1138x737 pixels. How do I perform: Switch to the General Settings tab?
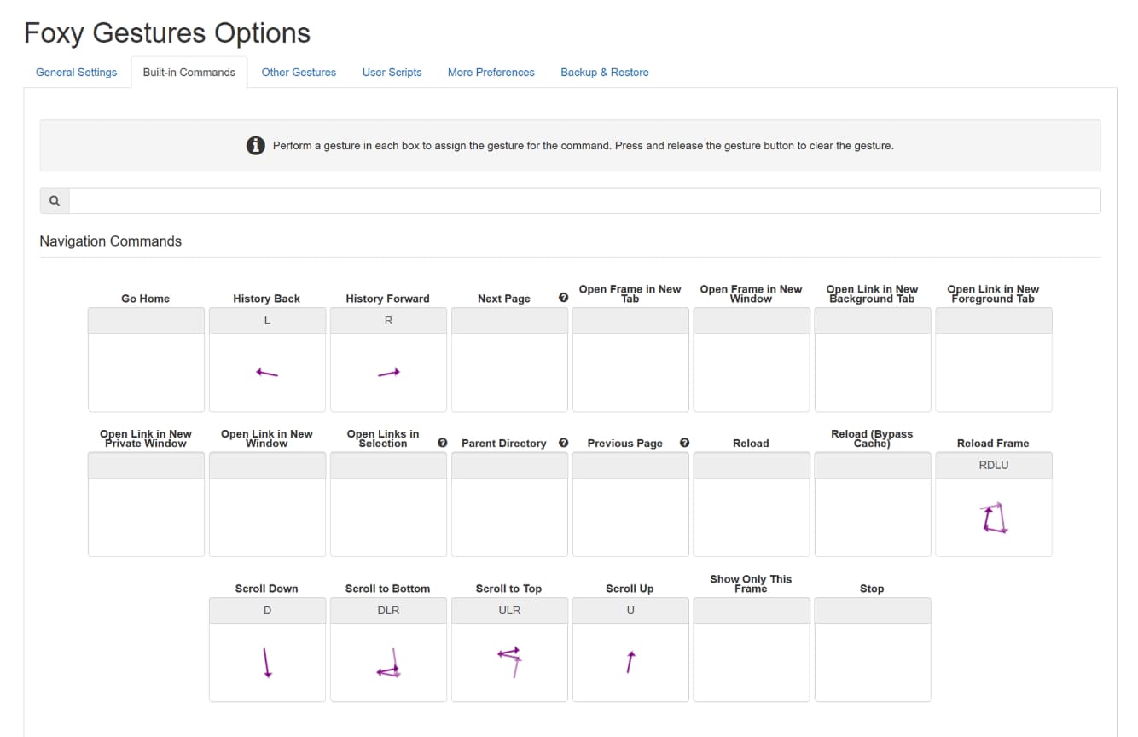(x=76, y=73)
